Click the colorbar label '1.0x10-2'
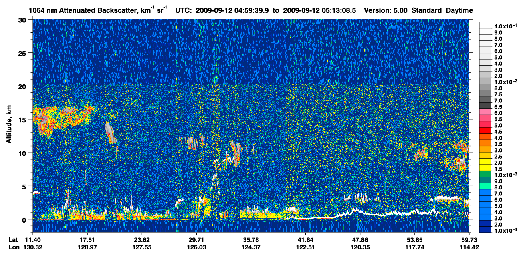This screenshot has width=521, height=267. (505, 81)
